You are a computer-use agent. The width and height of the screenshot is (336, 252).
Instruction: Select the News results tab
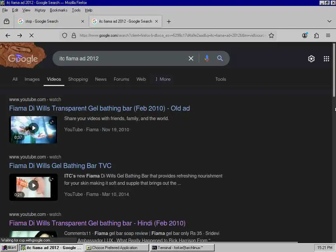click(x=101, y=79)
